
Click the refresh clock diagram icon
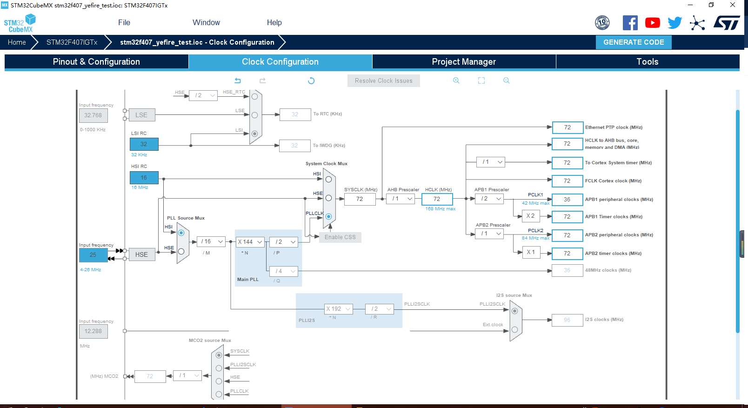click(x=311, y=80)
